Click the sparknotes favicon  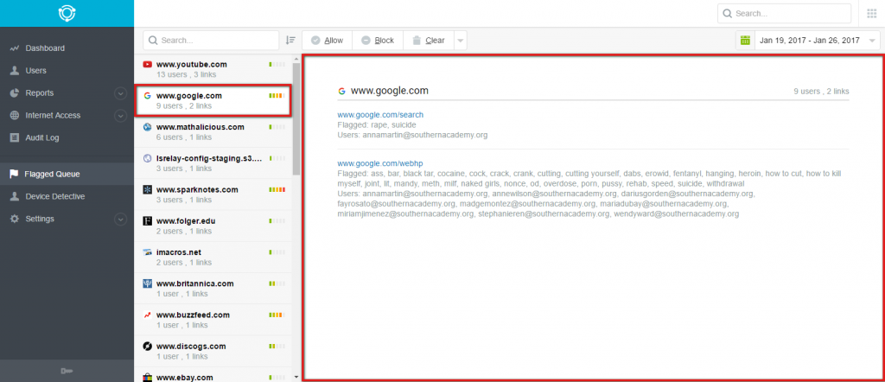point(147,189)
